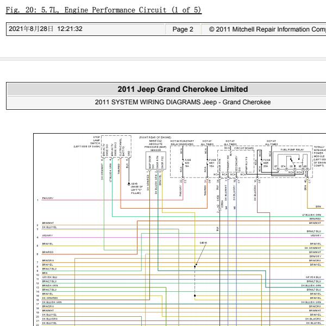This screenshot has height=326, width=326.
Task: Click the 20A fuse label near fuel pump relay
Action: click(266, 163)
